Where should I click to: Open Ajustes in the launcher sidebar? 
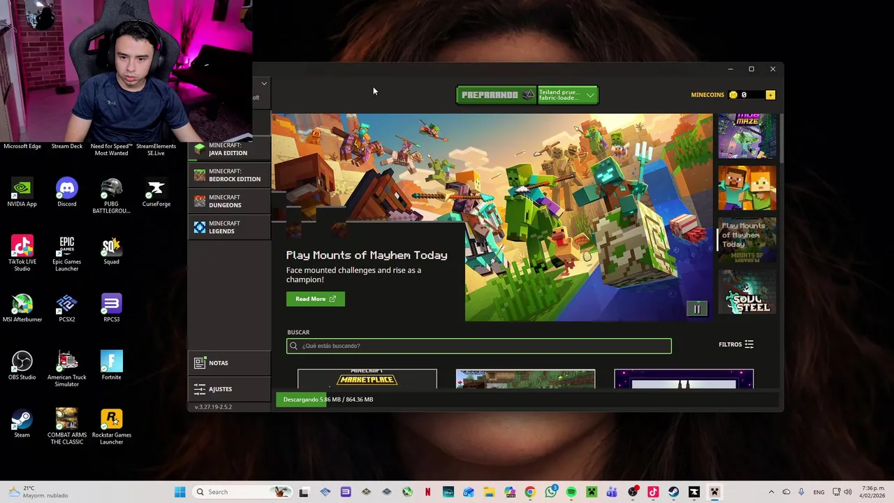click(229, 389)
